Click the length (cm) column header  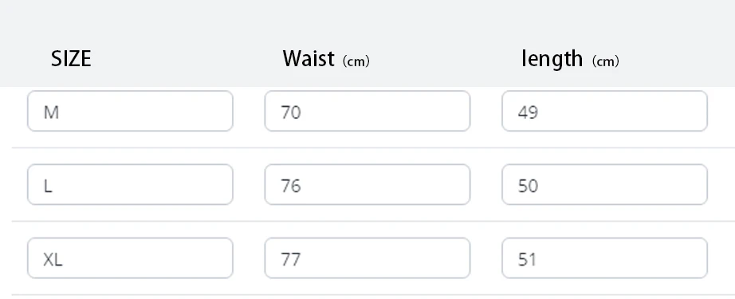[x=570, y=60]
